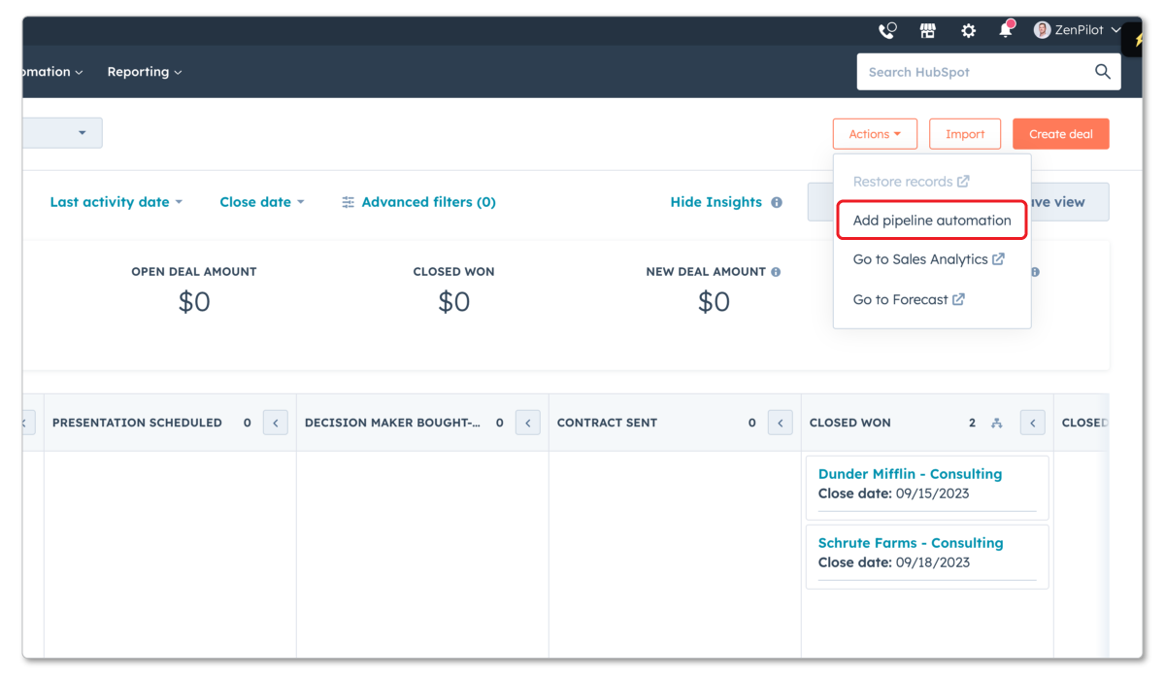
Task: Open the calling tool phone icon
Action: click(886, 30)
